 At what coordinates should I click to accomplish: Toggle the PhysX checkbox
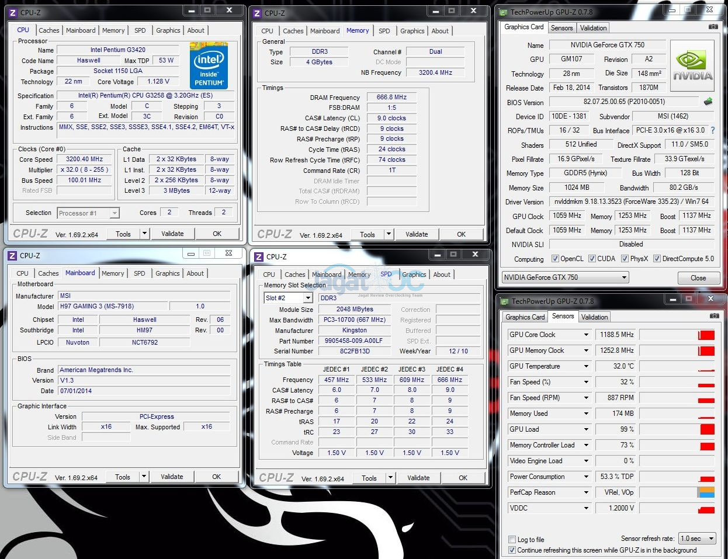coord(625,259)
